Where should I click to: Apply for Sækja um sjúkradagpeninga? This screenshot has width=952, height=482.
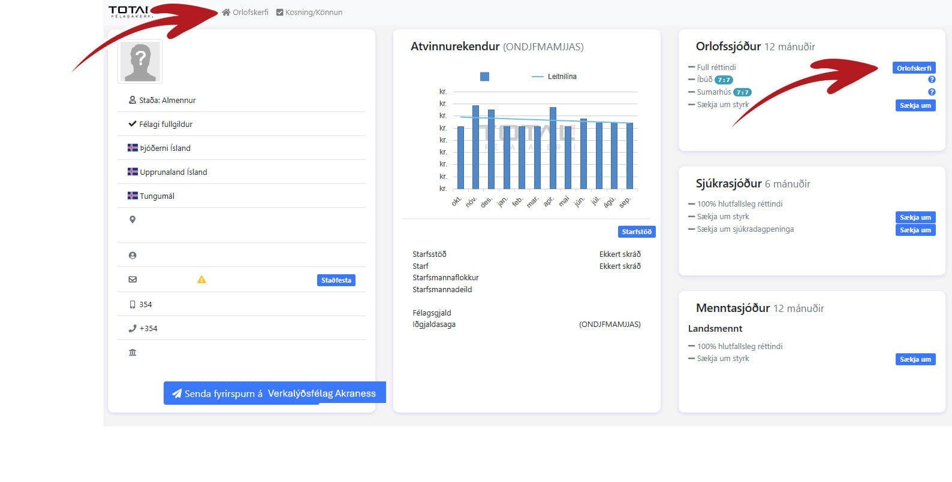pos(915,230)
